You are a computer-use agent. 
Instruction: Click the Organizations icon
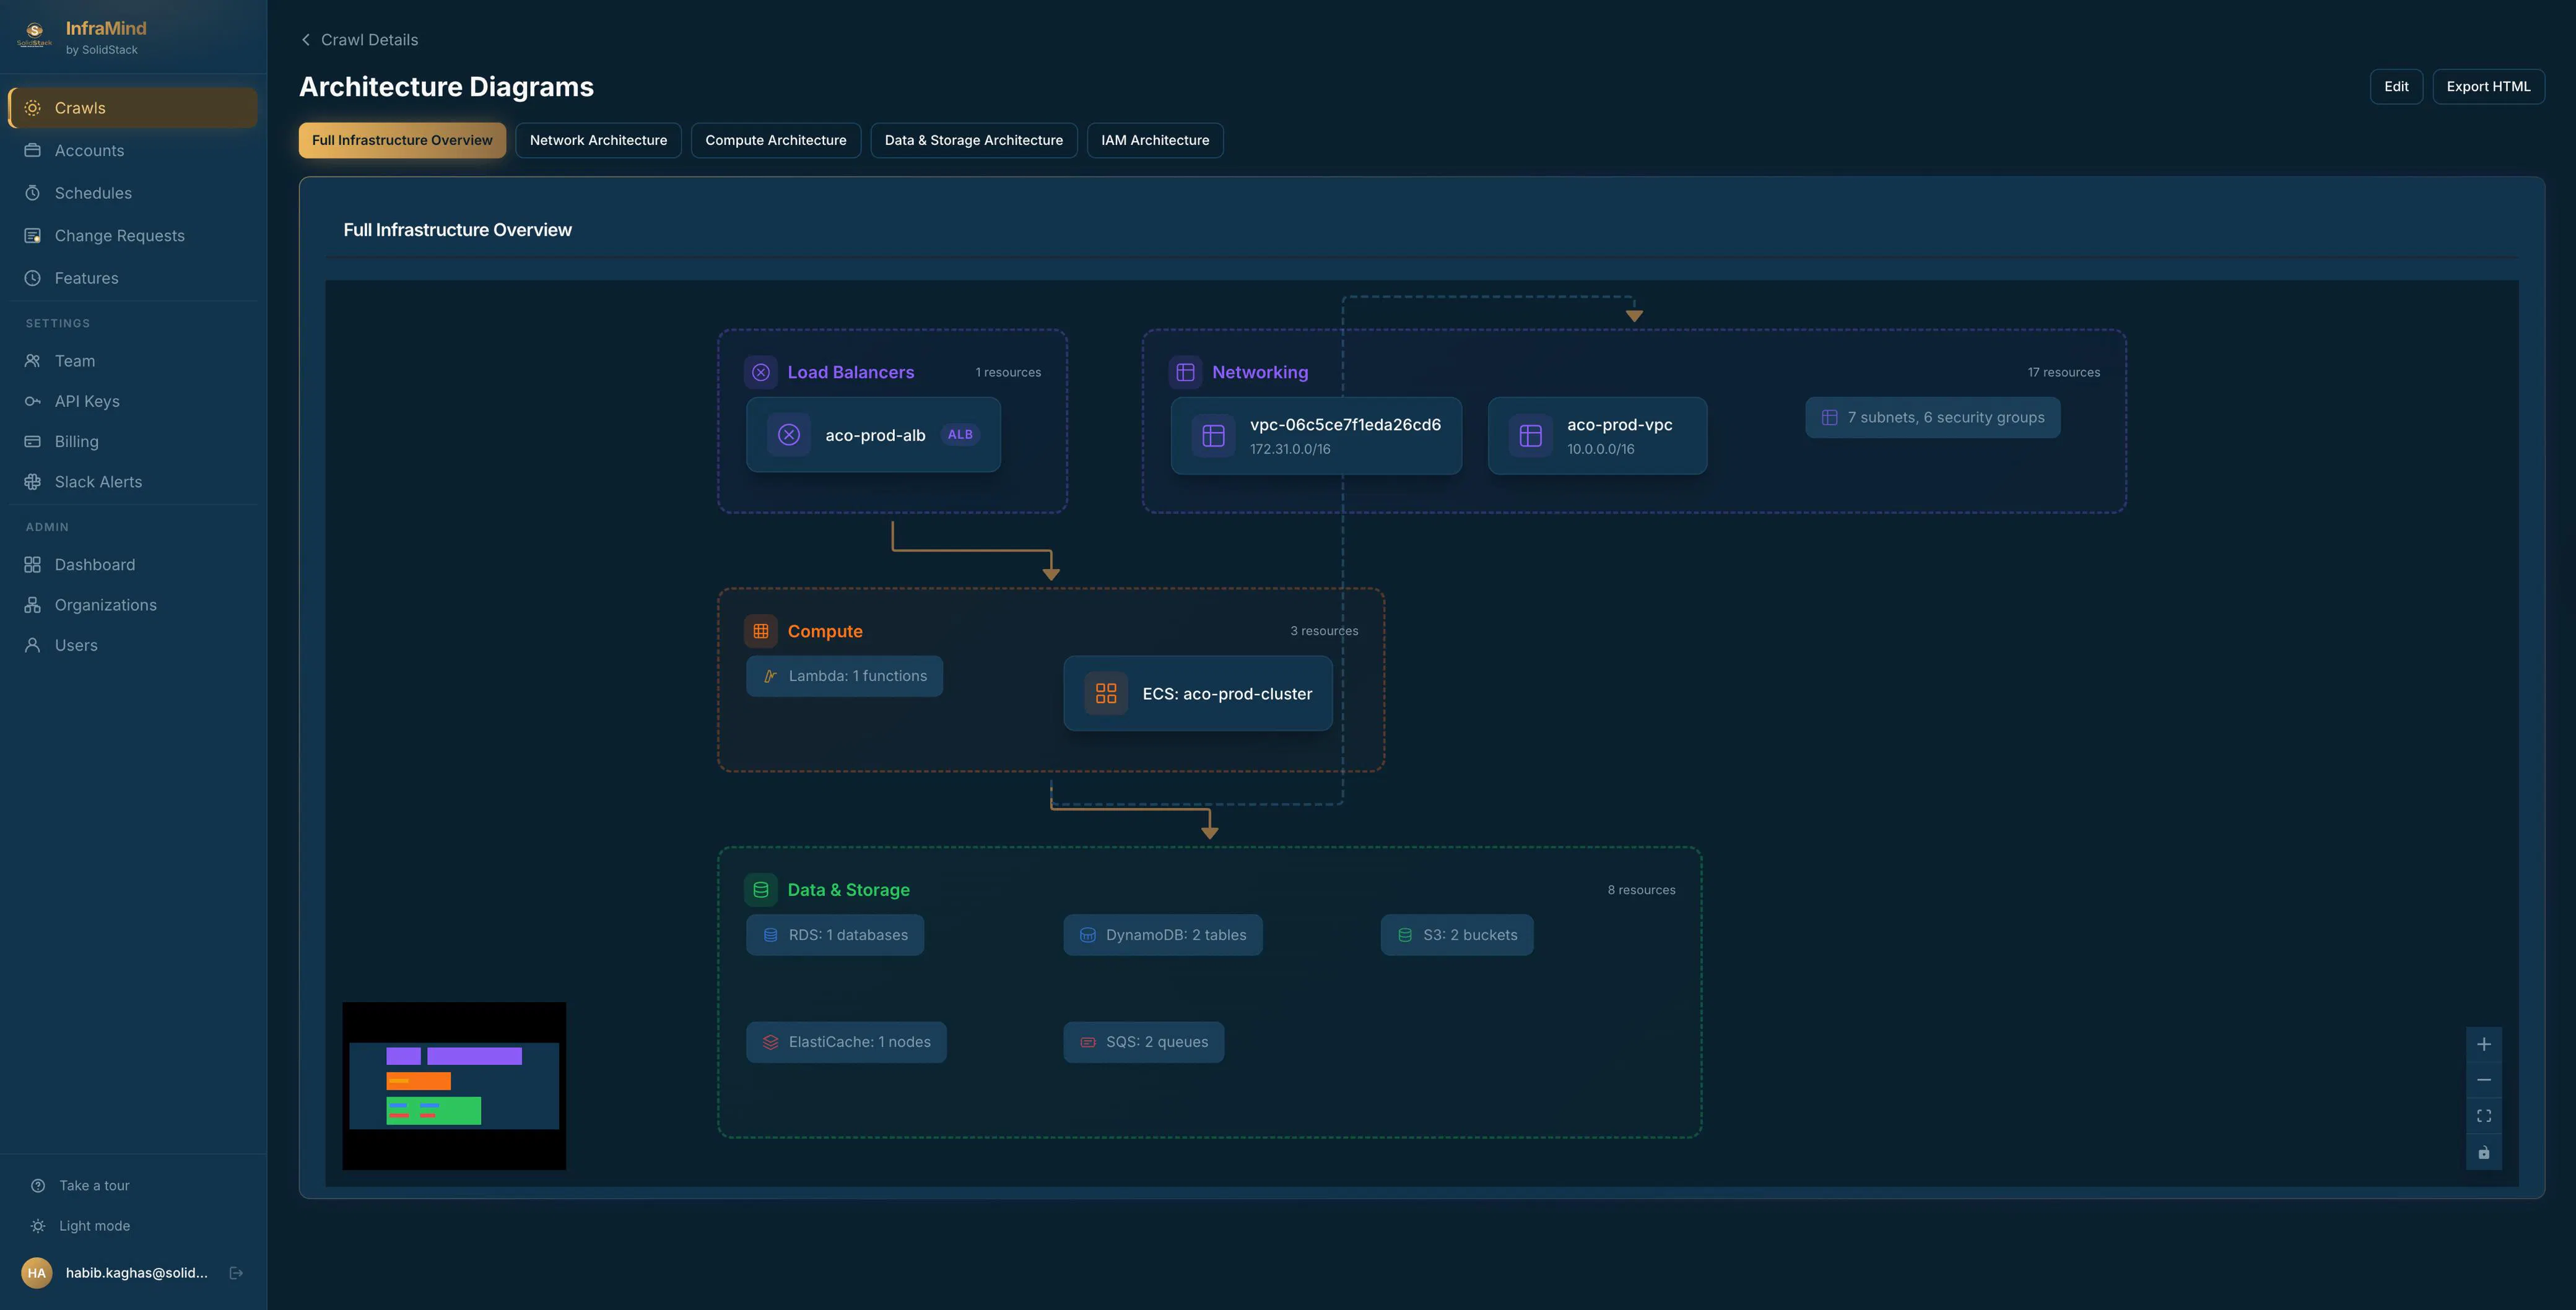click(33, 605)
